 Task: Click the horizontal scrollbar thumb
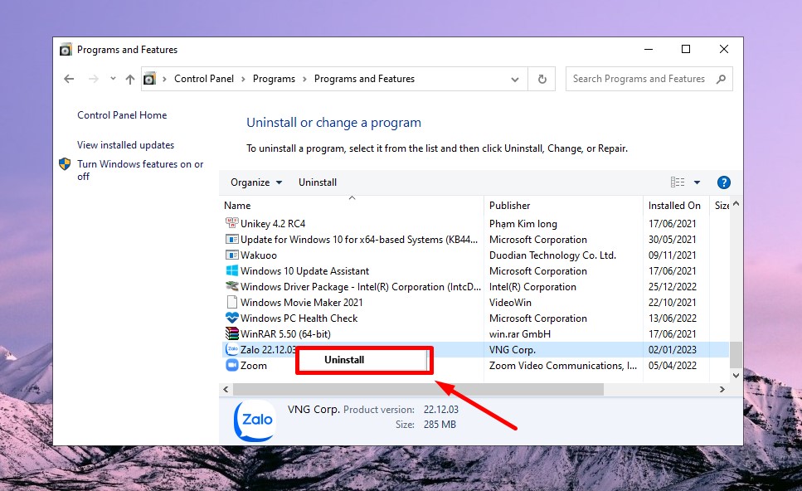(418, 389)
